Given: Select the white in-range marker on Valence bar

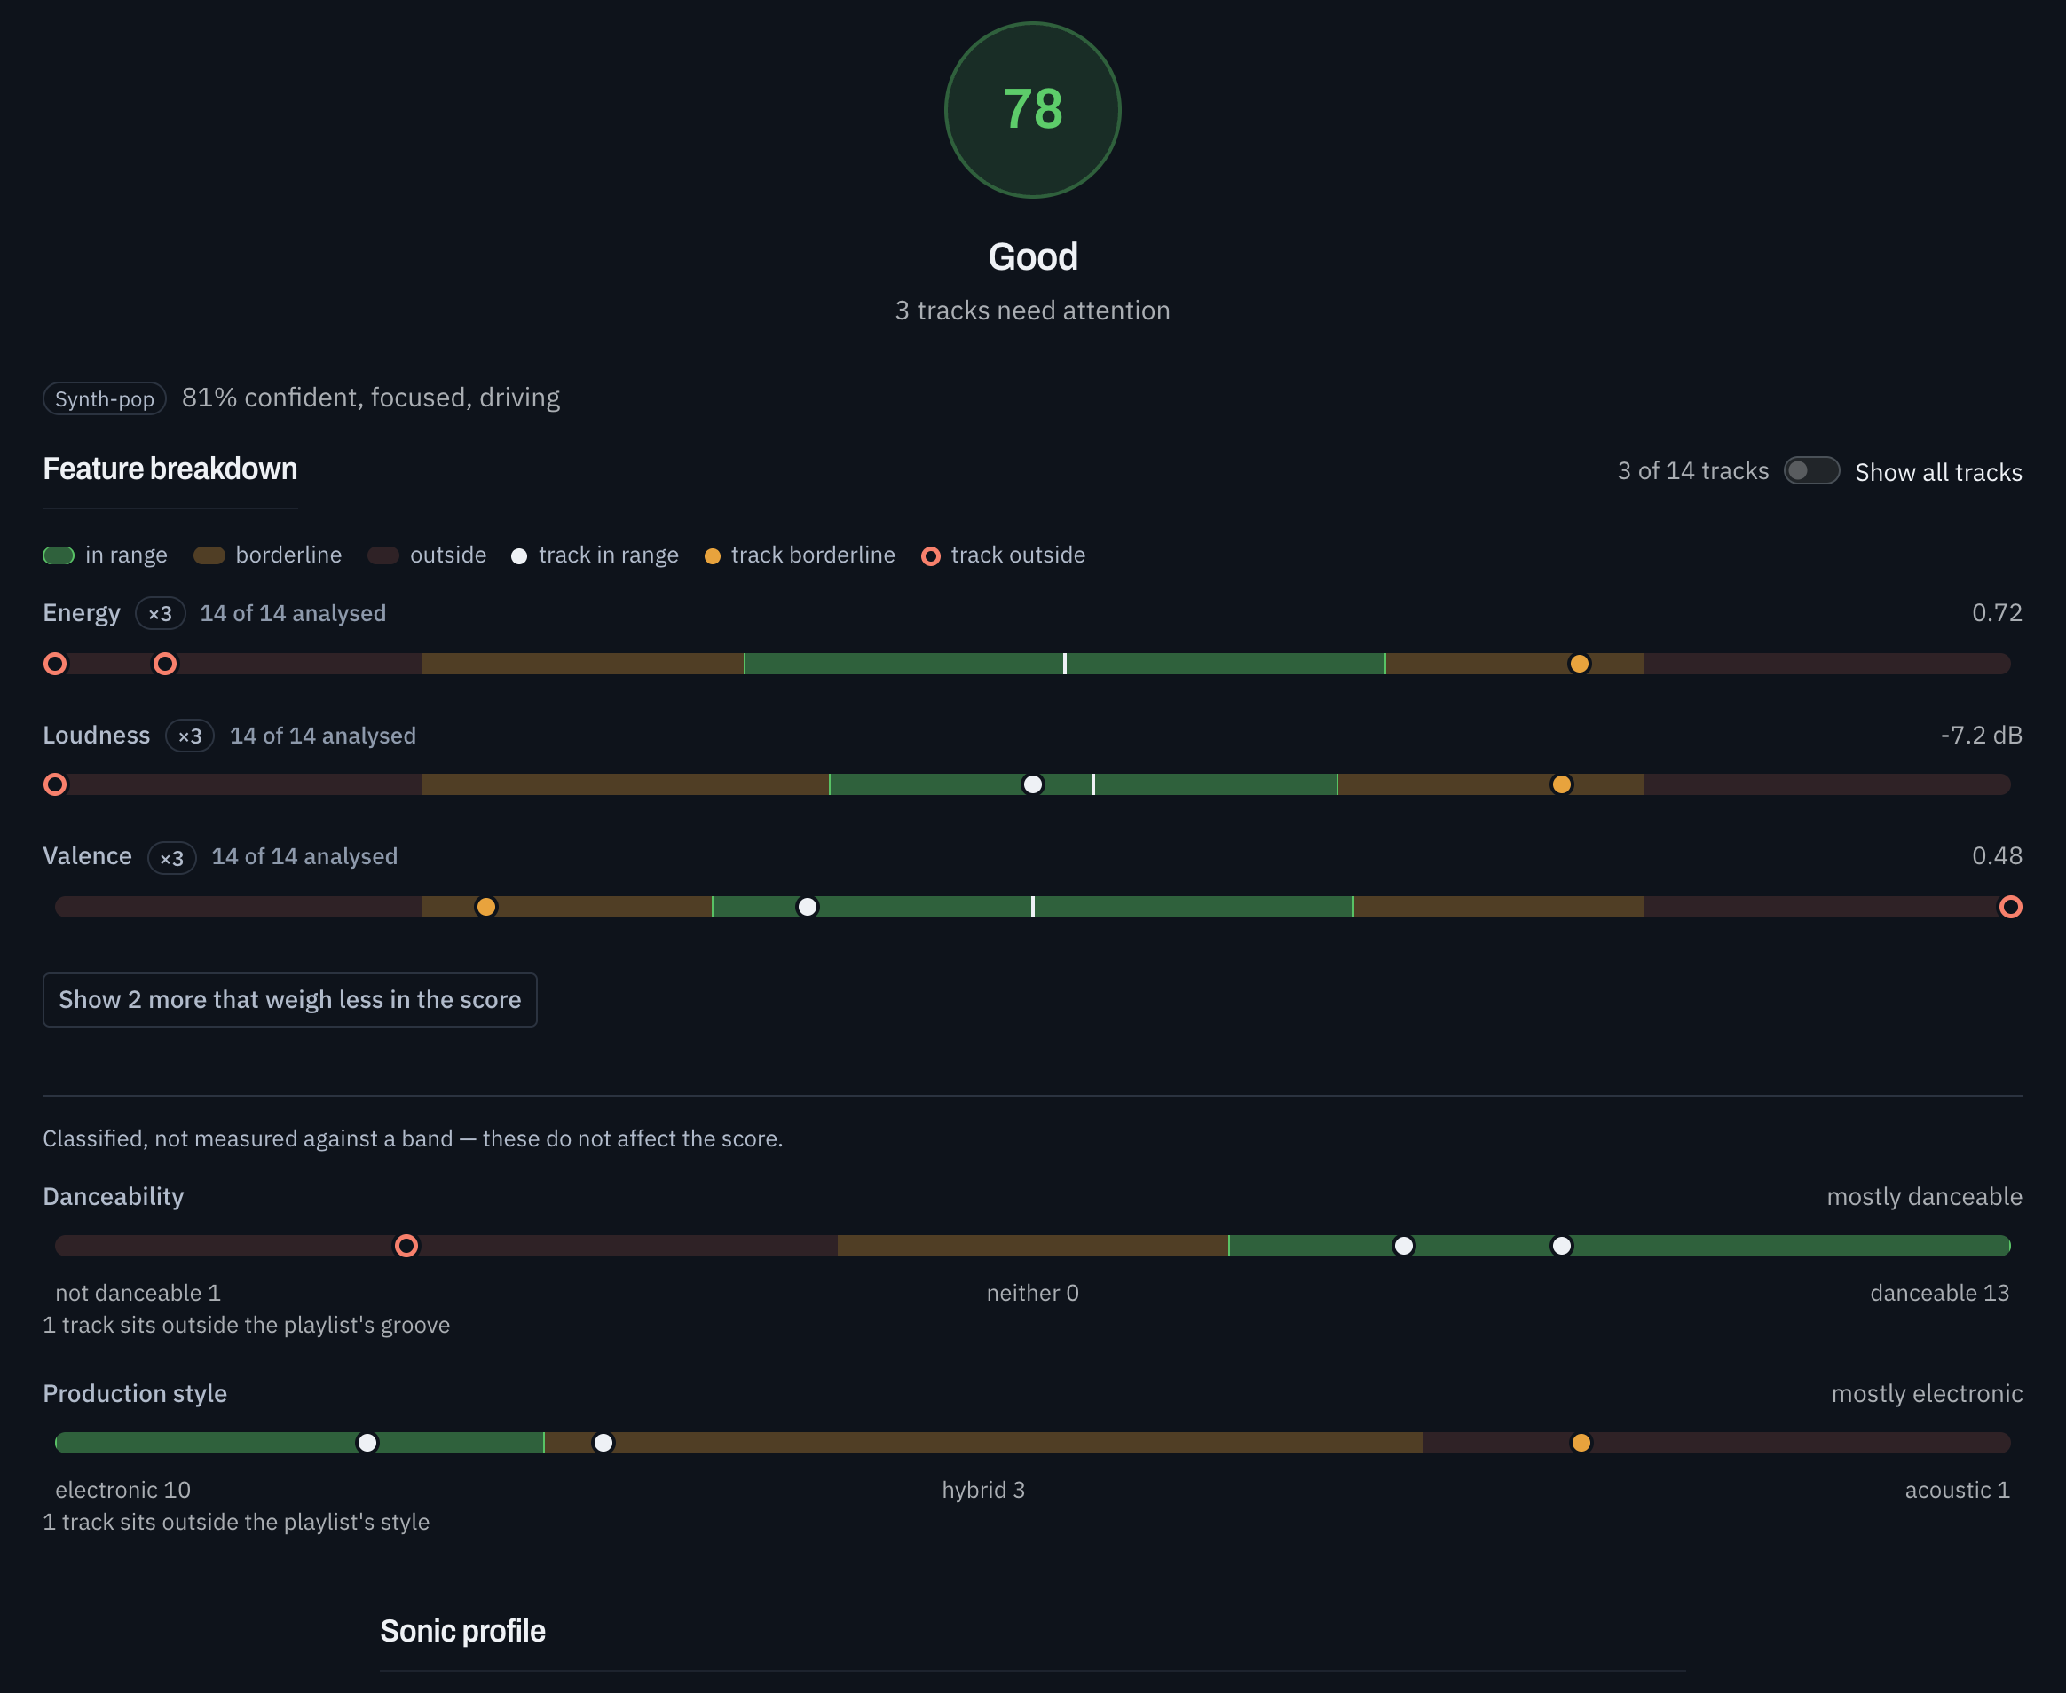Looking at the screenshot, I should [x=808, y=907].
